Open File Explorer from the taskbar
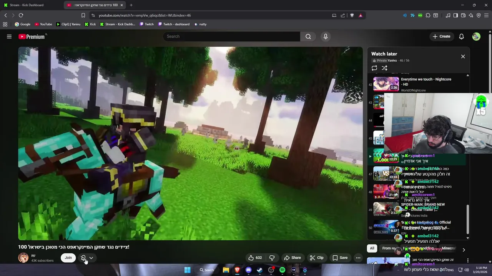The width and height of the screenshot is (492, 276). [226, 270]
